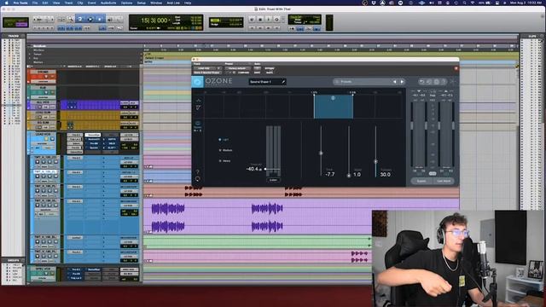
Task: Open the Pro Tools application menu
Action: 20,3
